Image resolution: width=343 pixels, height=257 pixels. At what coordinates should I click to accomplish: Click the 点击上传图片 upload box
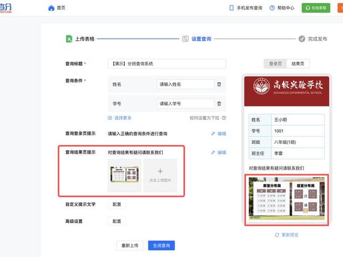[160, 176]
